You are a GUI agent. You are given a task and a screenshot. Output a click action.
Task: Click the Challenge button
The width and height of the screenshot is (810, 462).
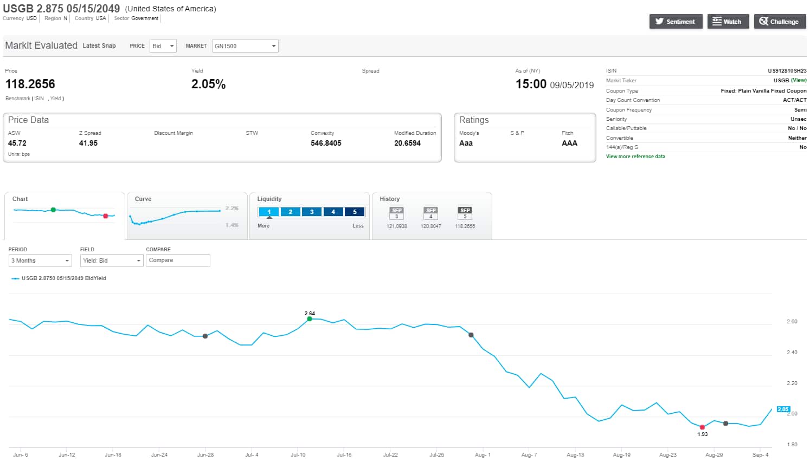[780, 22]
